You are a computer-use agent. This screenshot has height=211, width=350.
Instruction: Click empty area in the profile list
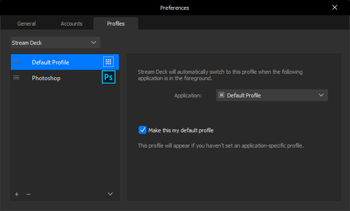64,138
